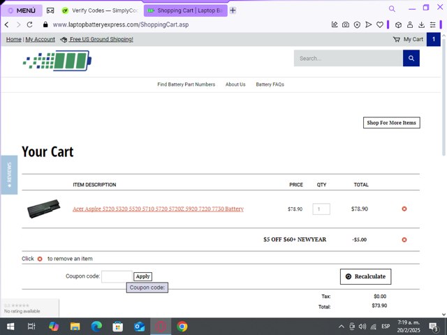
Task: Select the Shopping Cart Laptop Battery tab
Action: click(186, 10)
